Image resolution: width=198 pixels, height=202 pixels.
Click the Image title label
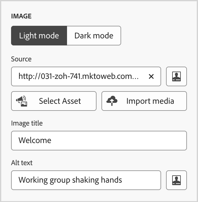(27, 123)
